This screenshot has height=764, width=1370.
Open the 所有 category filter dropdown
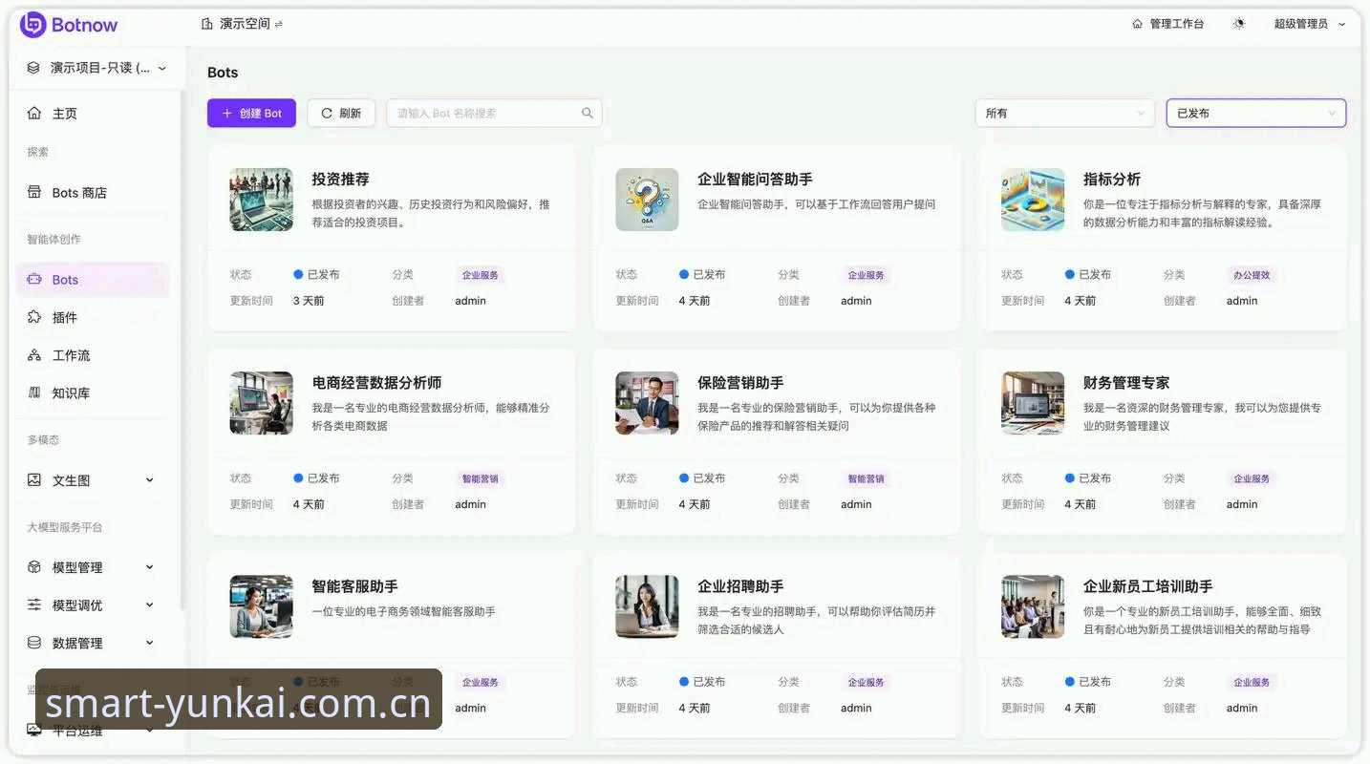pyautogui.click(x=1064, y=113)
